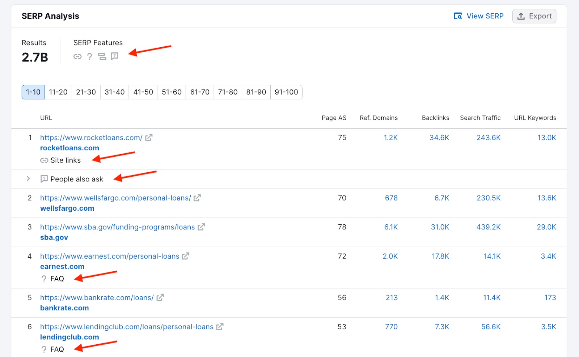This screenshot has width=579, height=357.
Task: Switch to the 11-20 results tab
Action: (58, 92)
